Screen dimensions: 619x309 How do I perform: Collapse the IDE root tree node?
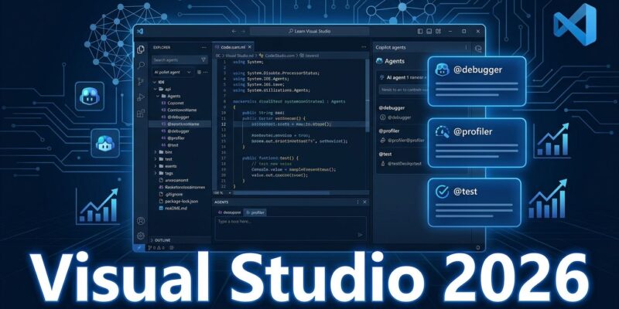click(154, 82)
